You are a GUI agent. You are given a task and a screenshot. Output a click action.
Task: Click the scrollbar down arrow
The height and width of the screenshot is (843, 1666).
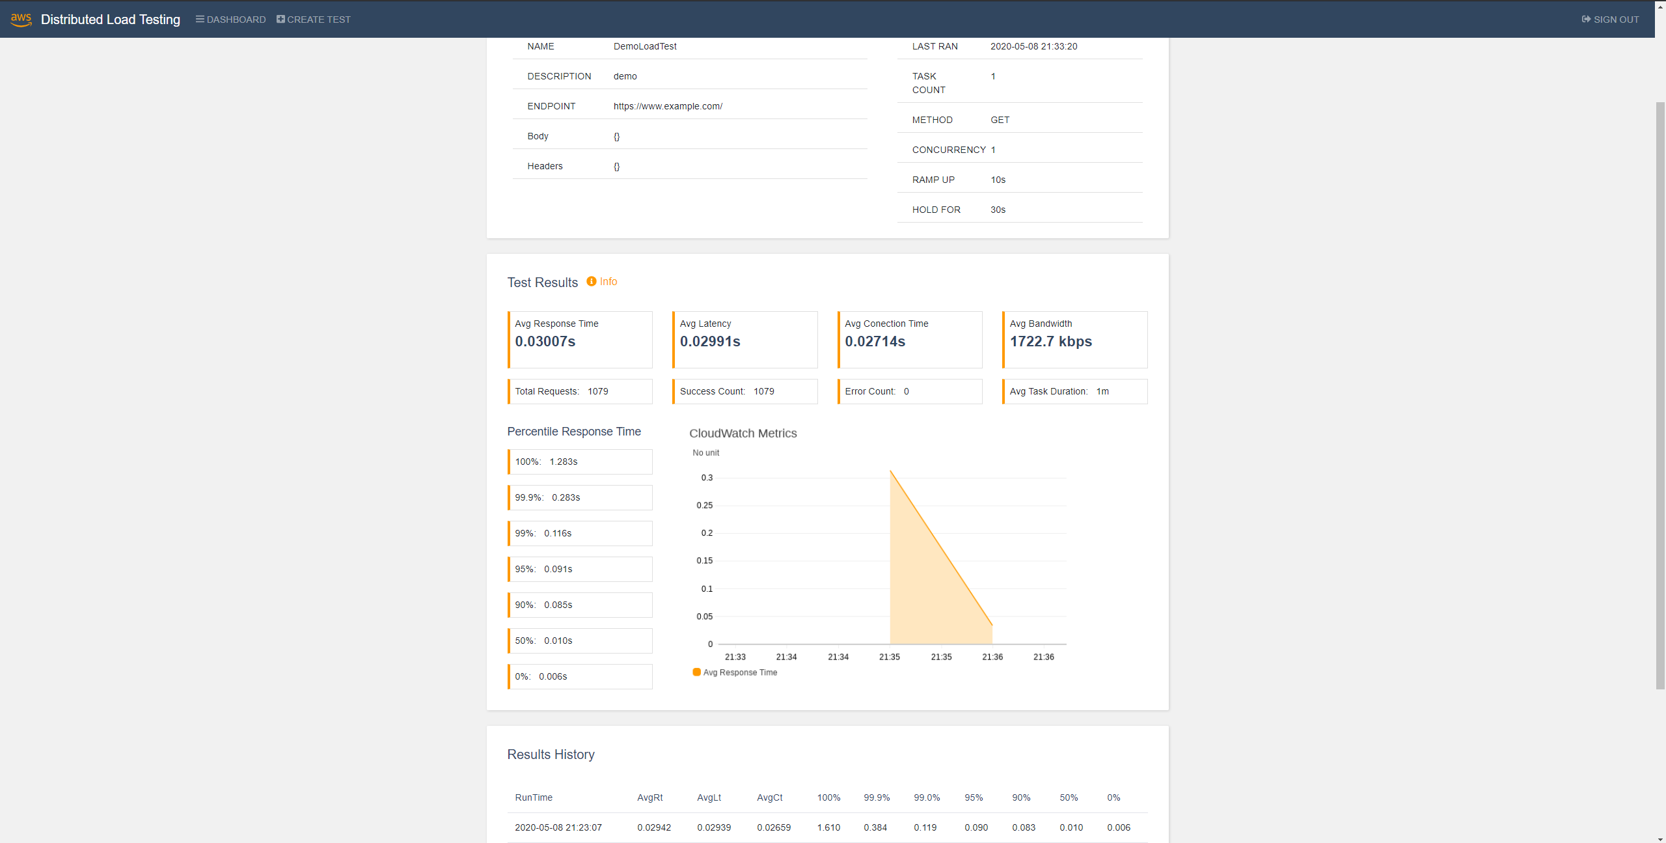point(1660,839)
